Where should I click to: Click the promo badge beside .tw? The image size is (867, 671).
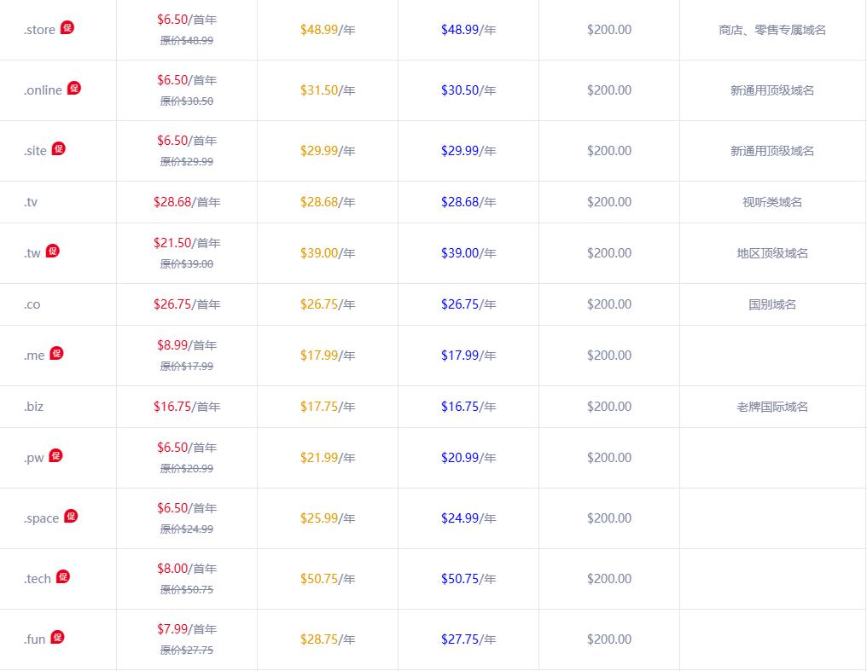point(53,251)
